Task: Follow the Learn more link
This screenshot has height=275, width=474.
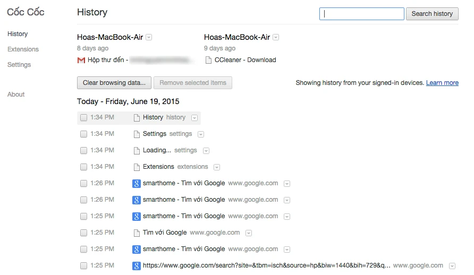Action: click(x=442, y=83)
